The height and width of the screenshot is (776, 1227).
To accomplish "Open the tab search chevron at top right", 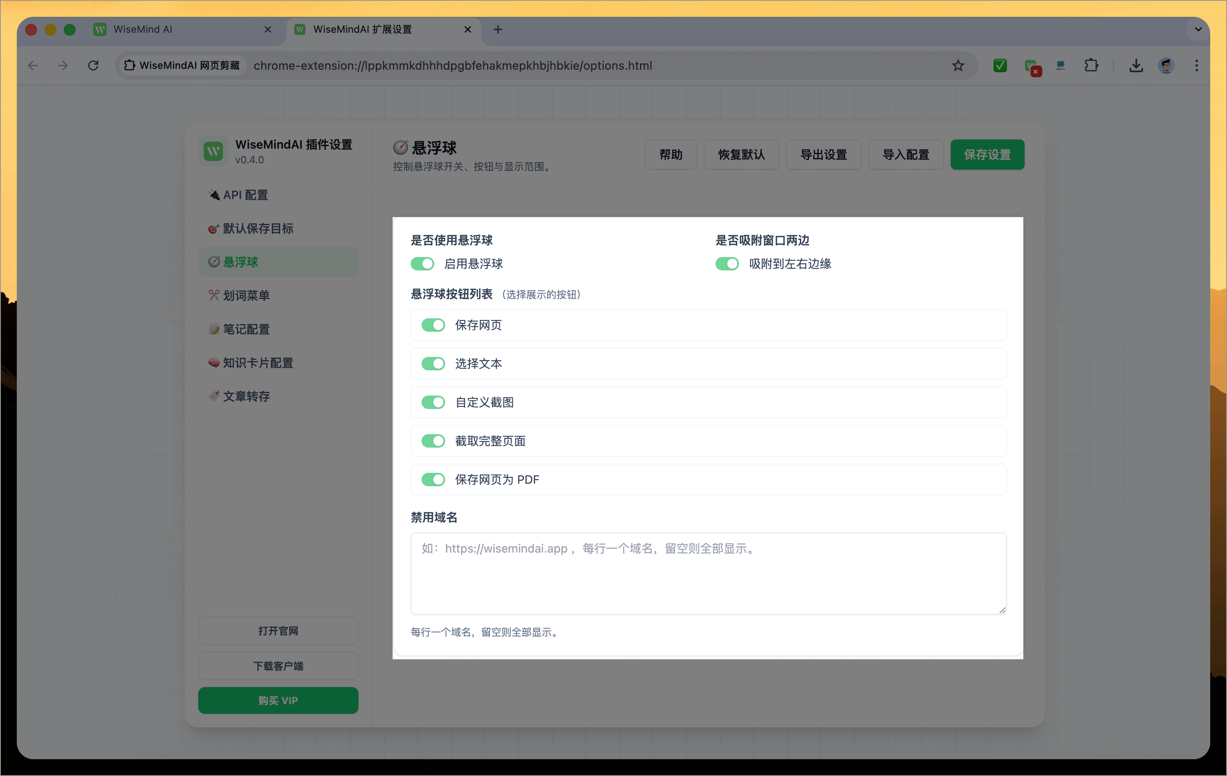I will tap(1198, 29).
